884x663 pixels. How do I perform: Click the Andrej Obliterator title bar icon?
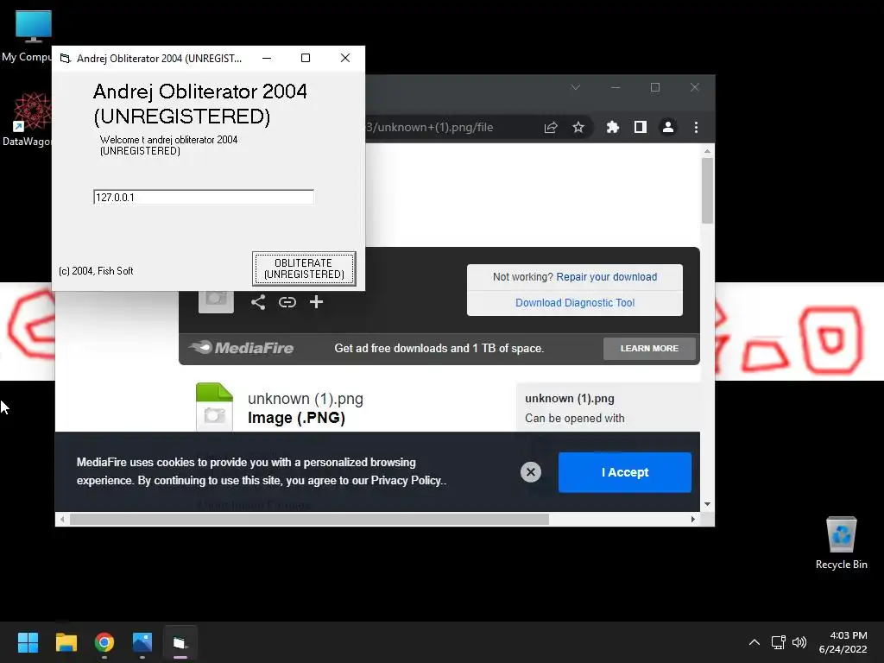[x=66, y=58]
